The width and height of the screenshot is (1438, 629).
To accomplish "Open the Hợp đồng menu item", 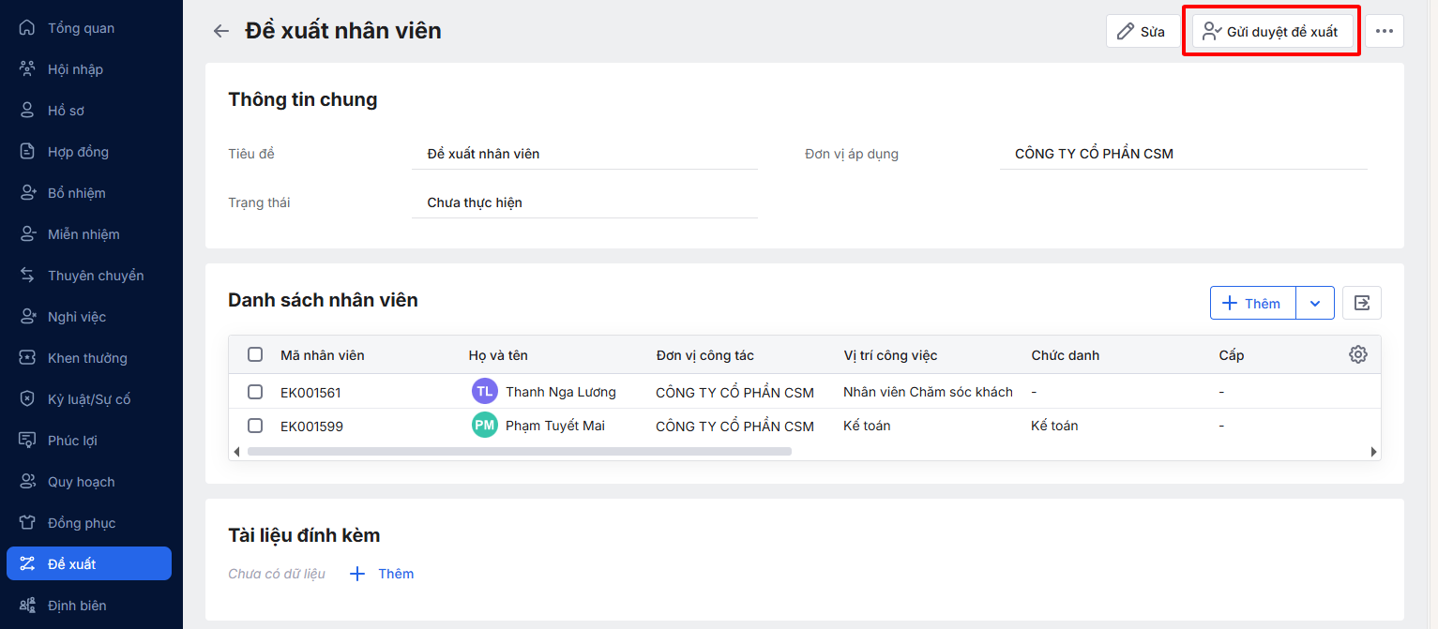I will (x=78, y=152).
